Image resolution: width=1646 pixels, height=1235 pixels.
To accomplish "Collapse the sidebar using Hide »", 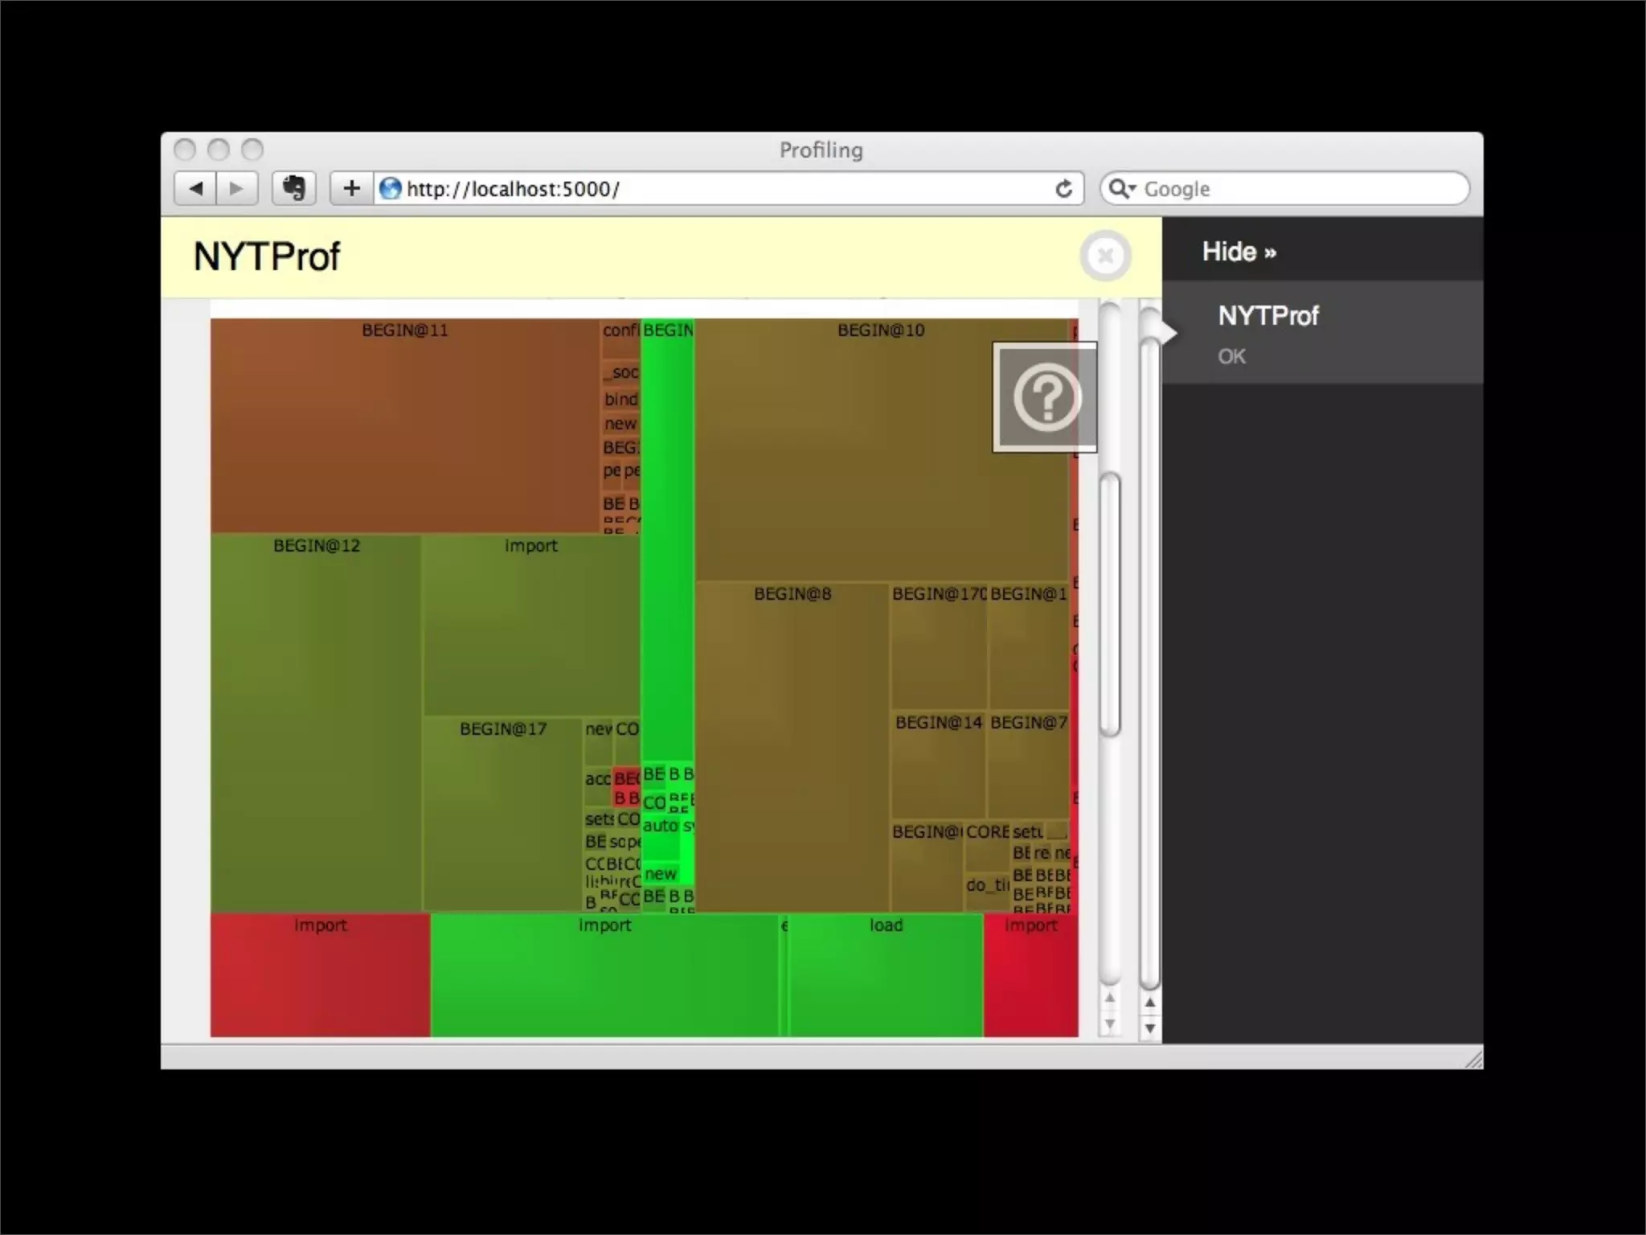I will point(1239,252).
